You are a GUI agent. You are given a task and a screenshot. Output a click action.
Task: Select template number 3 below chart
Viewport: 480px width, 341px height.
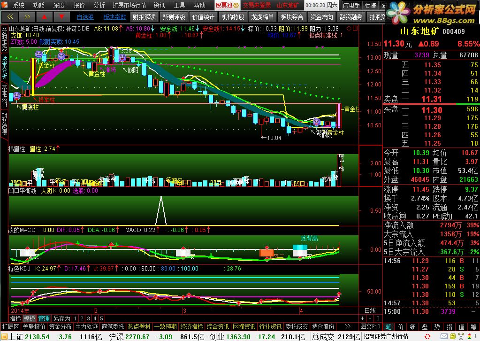tap(89, 318)
